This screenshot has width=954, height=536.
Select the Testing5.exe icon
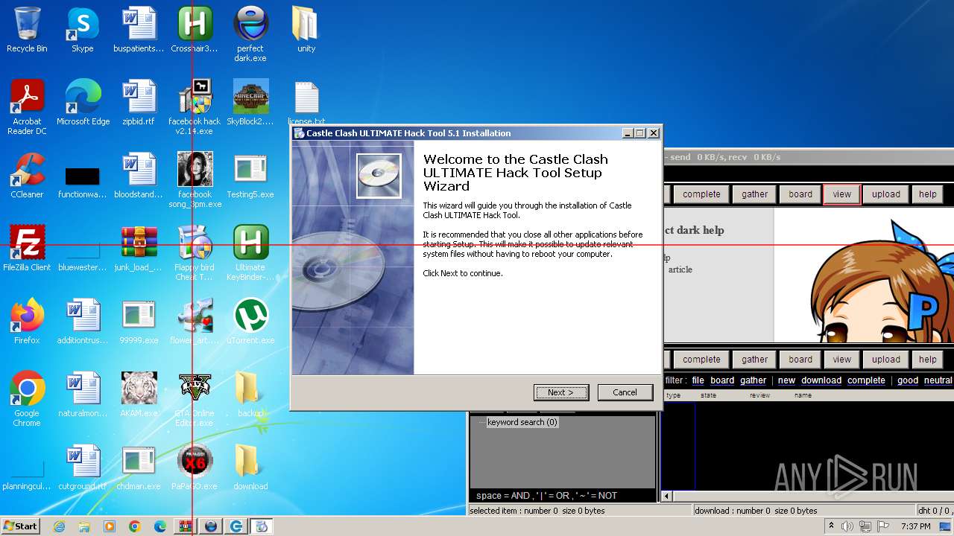pos(250,176)
